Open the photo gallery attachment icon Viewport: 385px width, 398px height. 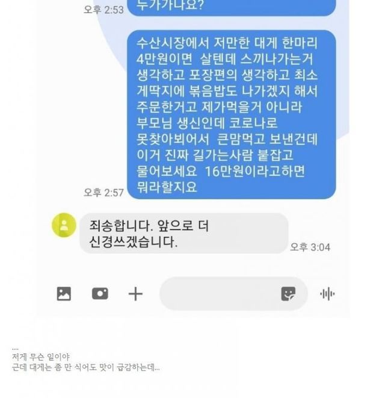pyautogui.click(x=64, y=294)
